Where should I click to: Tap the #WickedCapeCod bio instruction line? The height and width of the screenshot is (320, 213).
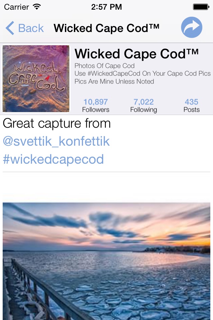point(142,73)
